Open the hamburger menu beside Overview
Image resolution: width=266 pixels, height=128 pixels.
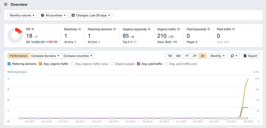coord(6,4)
